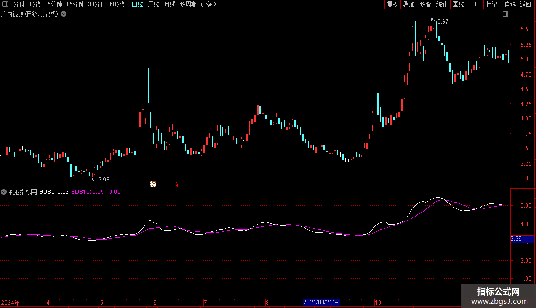536x308 pixels.
Task: Click month 6 on the time axis
Action: click(155, 302)
